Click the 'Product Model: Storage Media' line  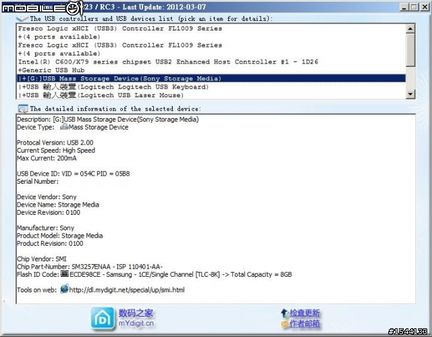click(x=60, y=236)
